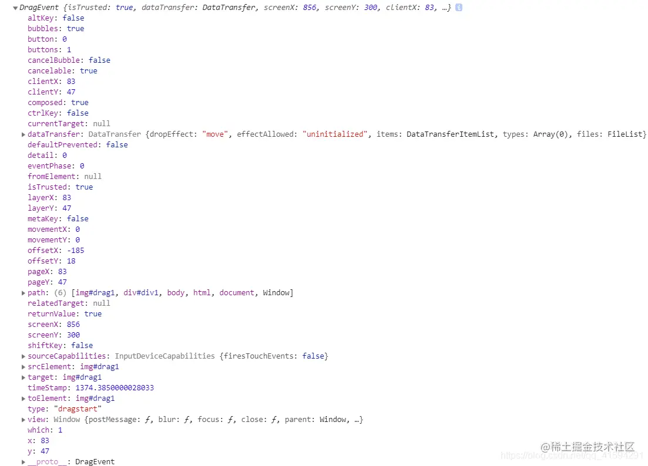This screenshot has height=466, width=648.
Task: Click img#drag1 value of toElement
Action: [95, 399]
